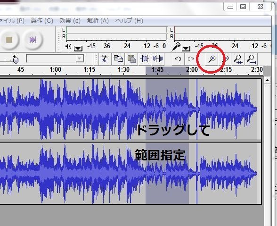Viewport: 277px width, 226px height.
Task: Open the ヘルプ (H) menu
Action: point(129,21)
